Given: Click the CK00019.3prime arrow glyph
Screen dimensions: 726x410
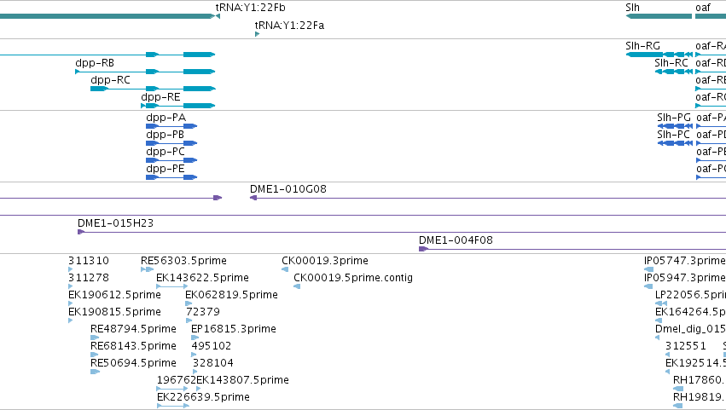Looking at the screenshot, I should point(285,270).
